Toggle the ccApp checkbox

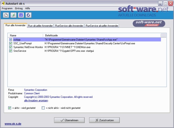click(x=11, y=39)
